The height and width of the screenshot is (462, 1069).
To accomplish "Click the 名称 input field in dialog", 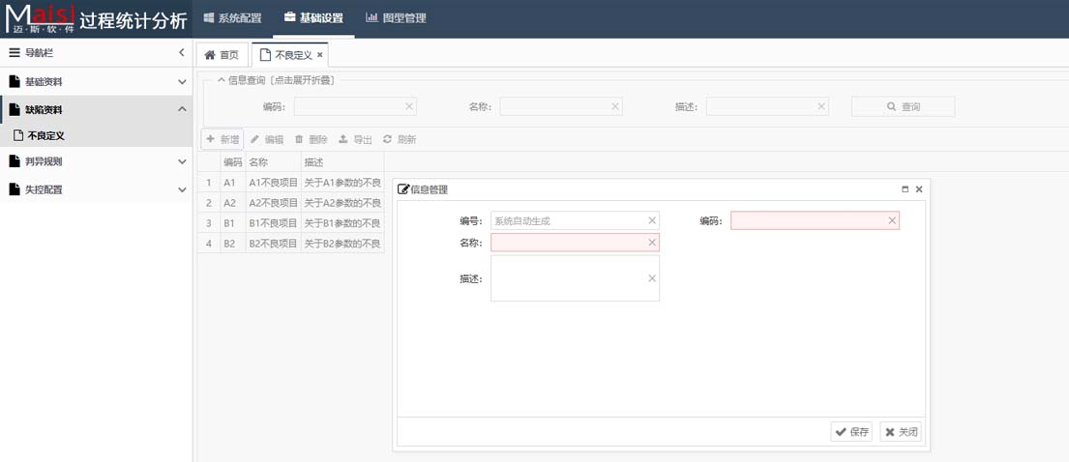I will click(x=569, y=243).
